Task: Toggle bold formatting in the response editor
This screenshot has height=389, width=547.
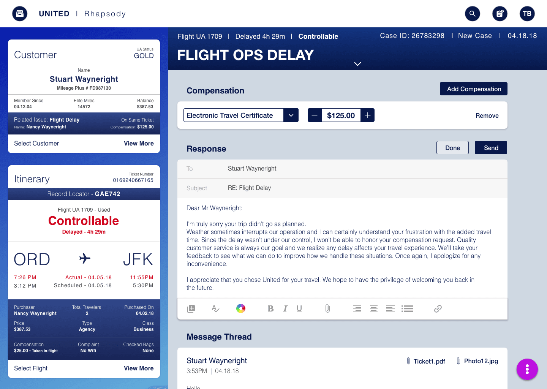Action: pos(270,308)
